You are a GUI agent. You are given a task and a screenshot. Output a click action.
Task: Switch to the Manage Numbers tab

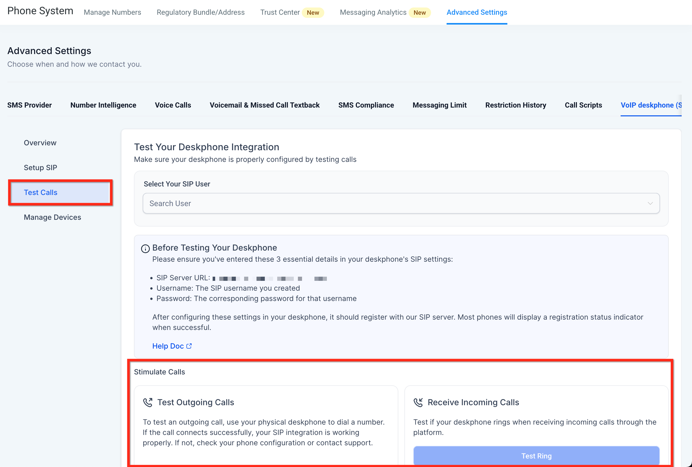pos(112,12)
